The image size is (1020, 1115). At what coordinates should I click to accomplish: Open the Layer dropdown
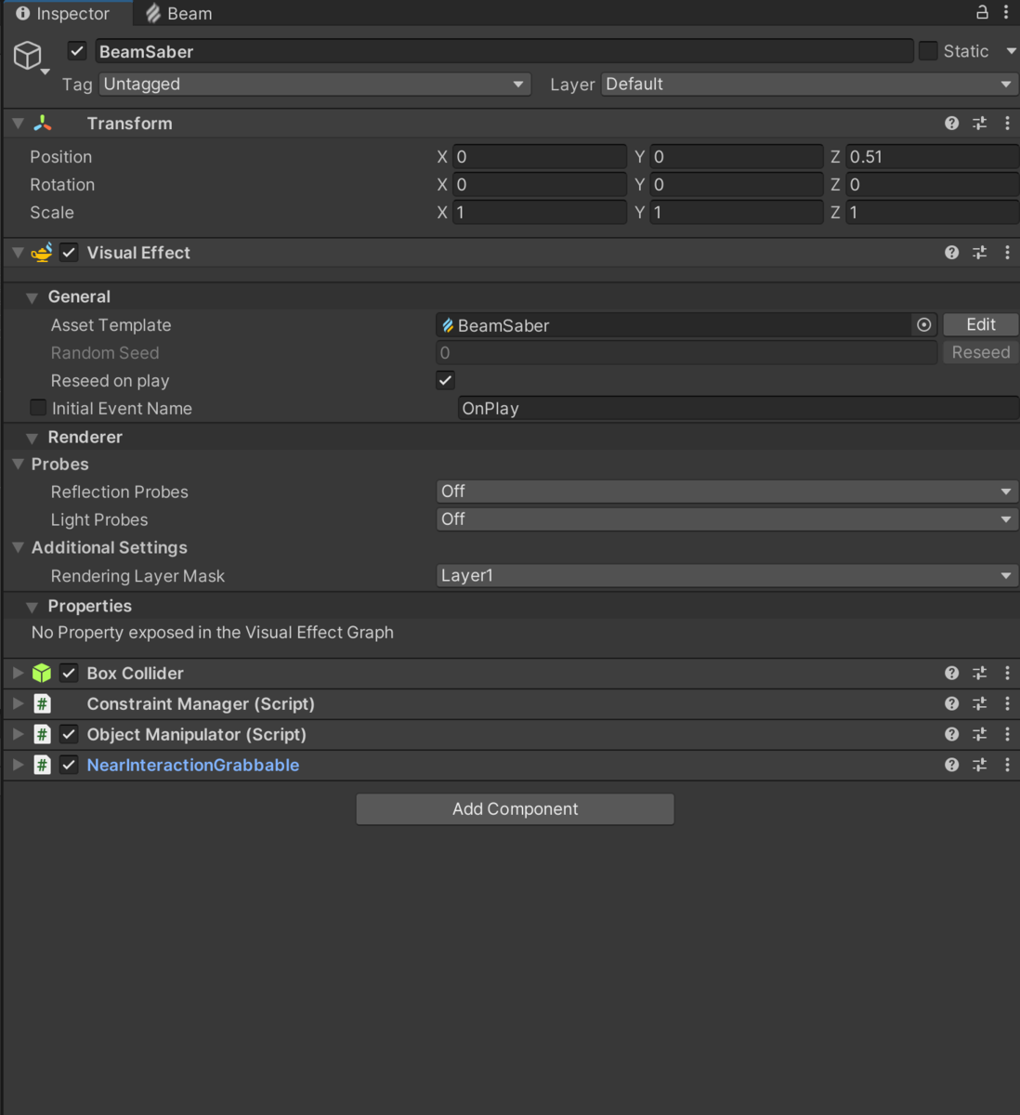coord(810,85)
